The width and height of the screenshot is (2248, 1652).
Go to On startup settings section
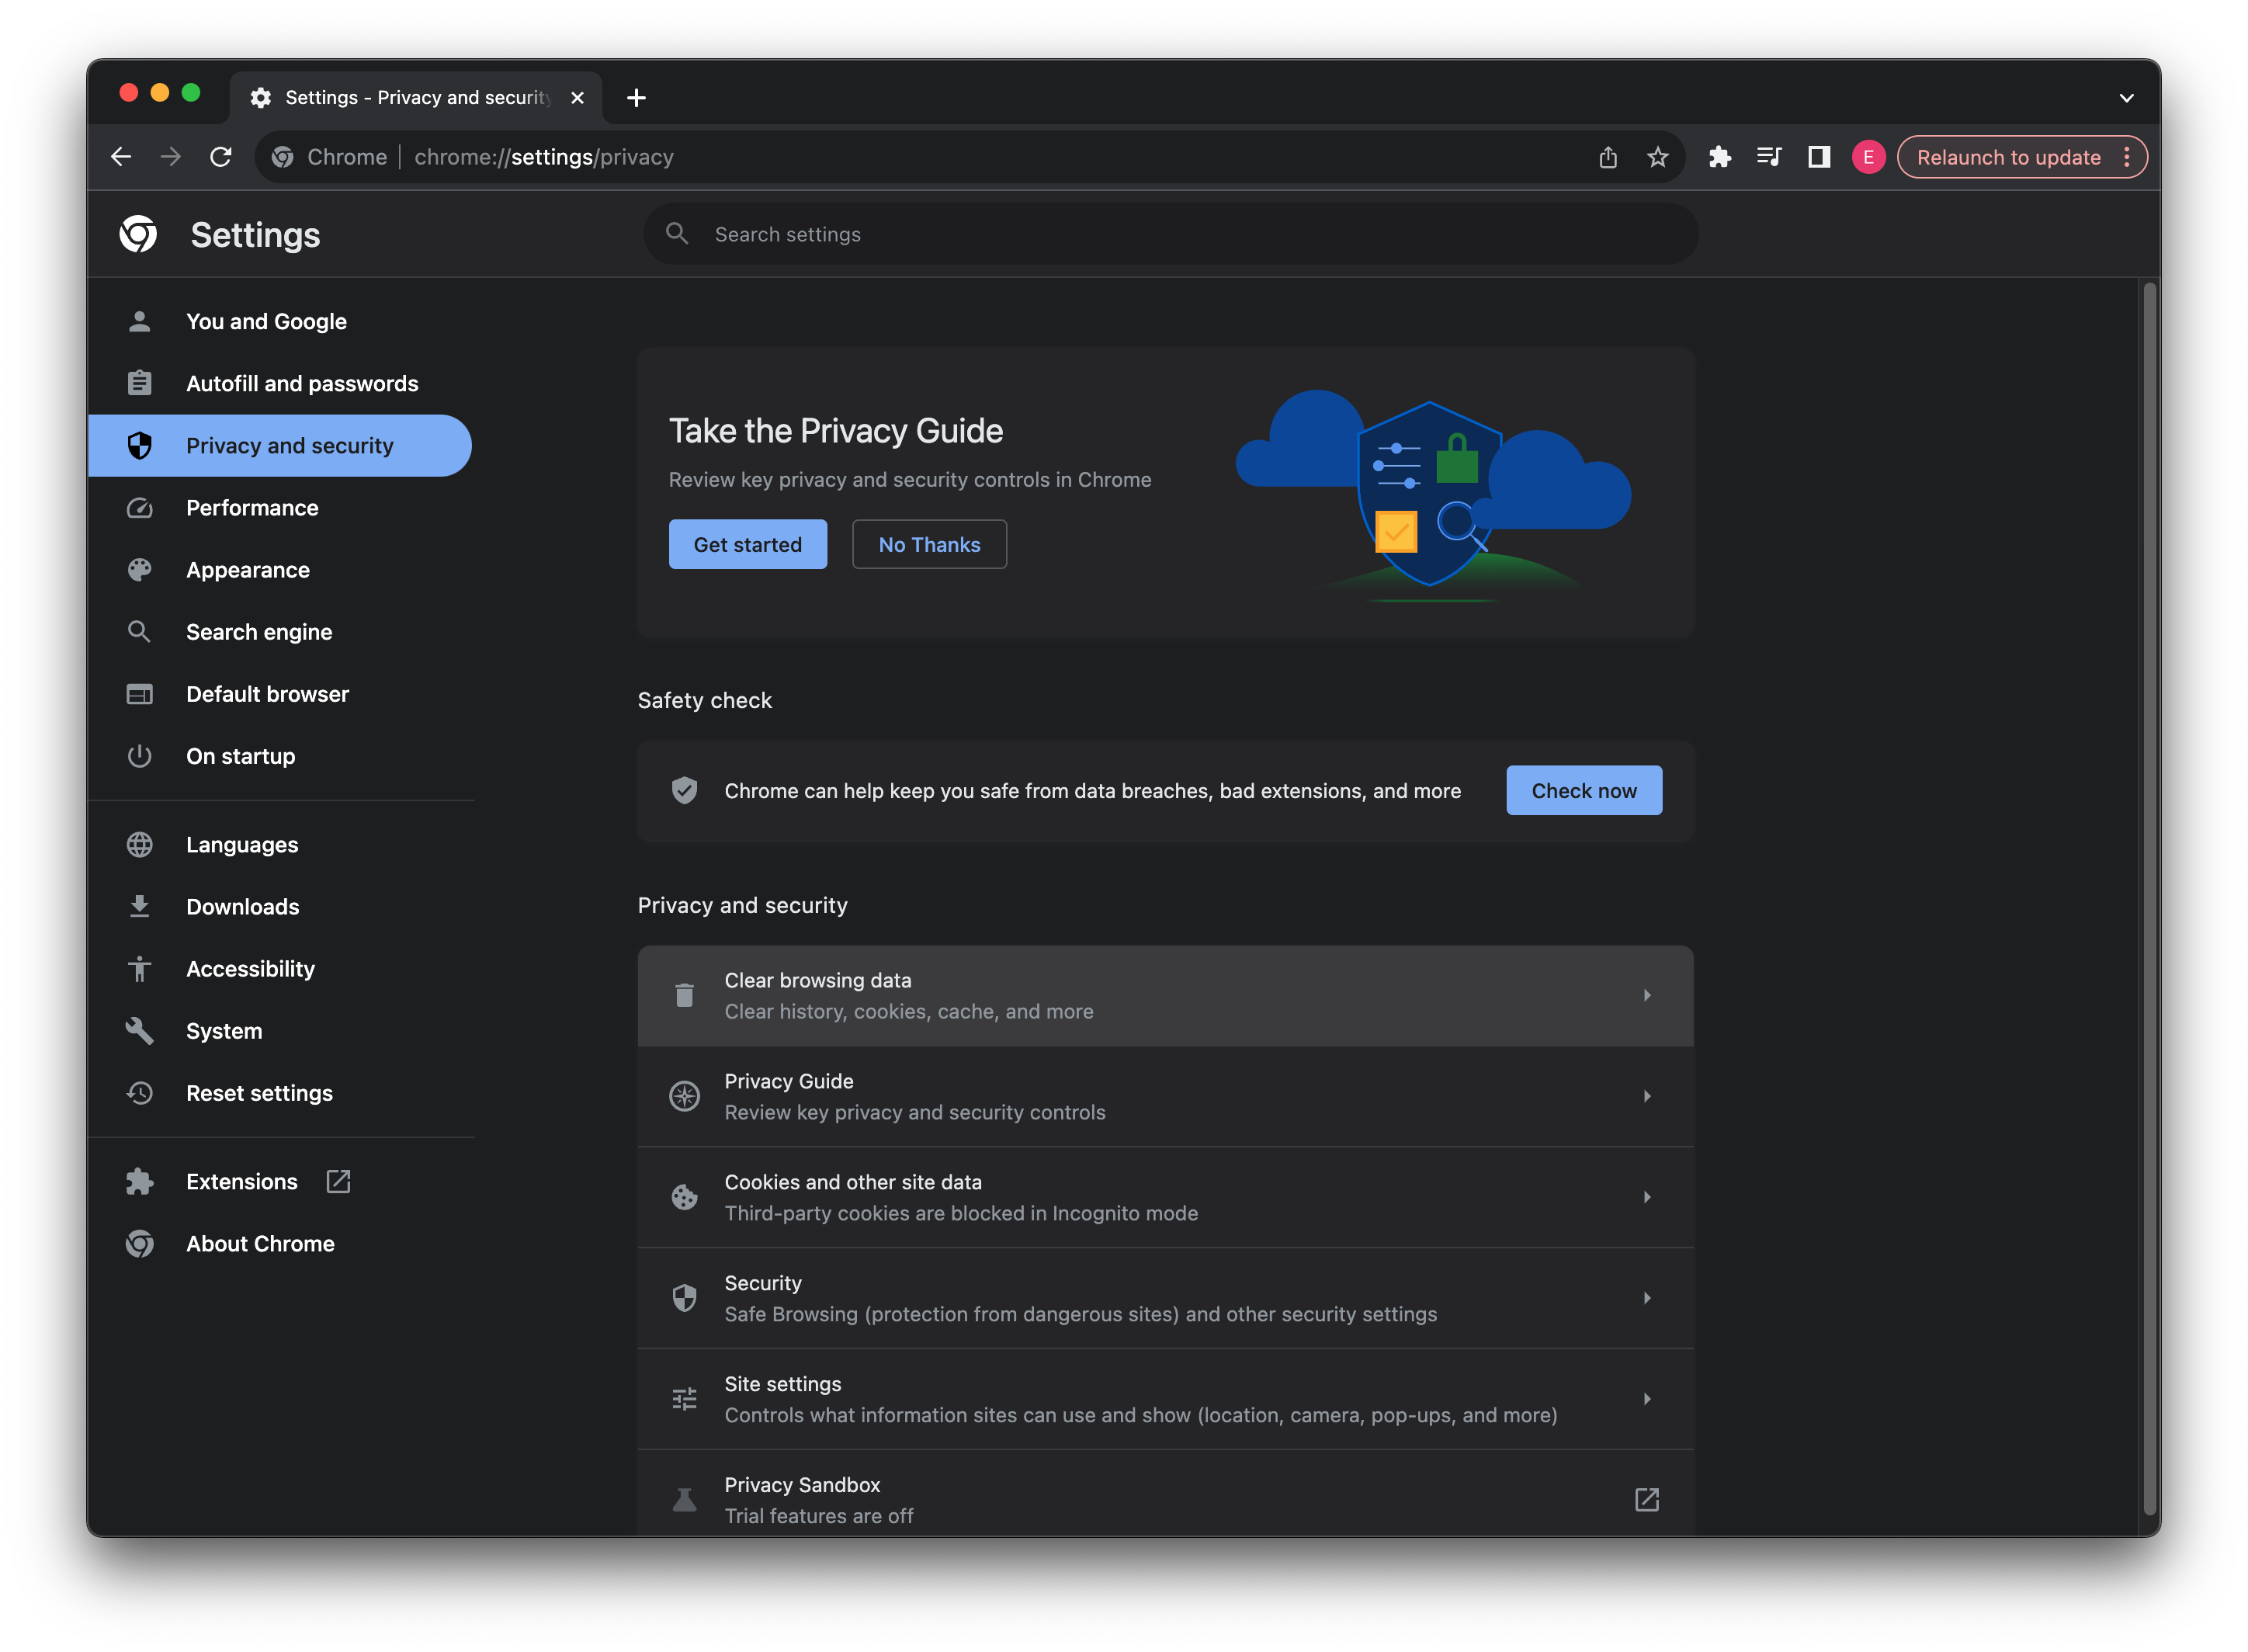tap(240, 756)
